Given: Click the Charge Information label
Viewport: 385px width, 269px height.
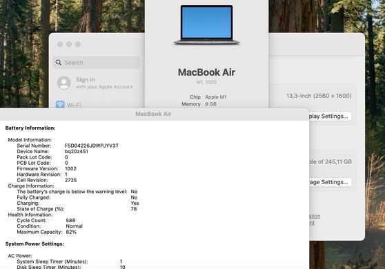Looking at the screenshot, I should coord(31,186).
